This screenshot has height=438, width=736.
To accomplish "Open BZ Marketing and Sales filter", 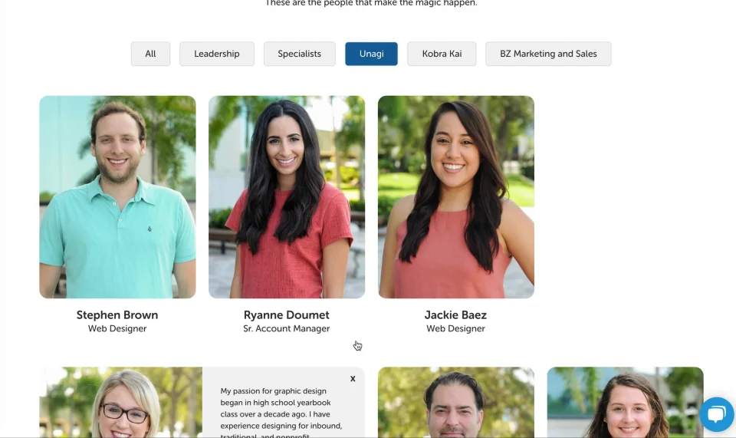I will pos(548,54).
